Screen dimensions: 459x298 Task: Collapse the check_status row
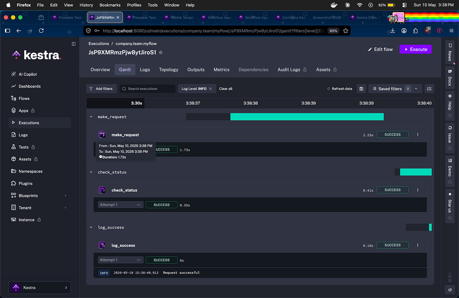point(91,172)
